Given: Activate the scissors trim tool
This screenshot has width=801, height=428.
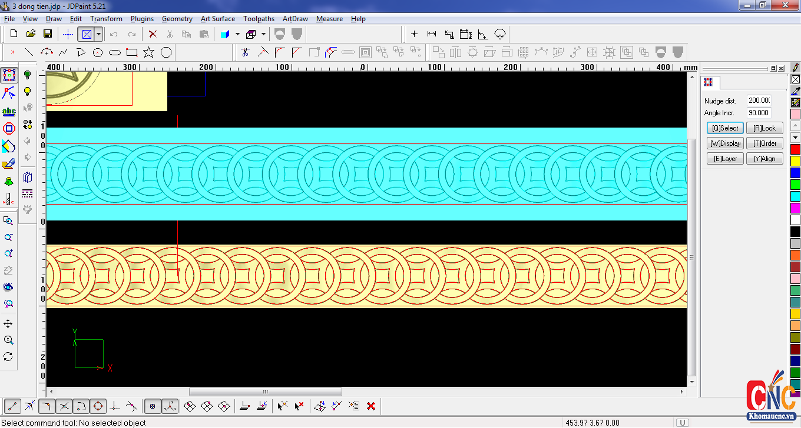Looking at the screenshot, I should pyautogui.click(x=246, y=52).
